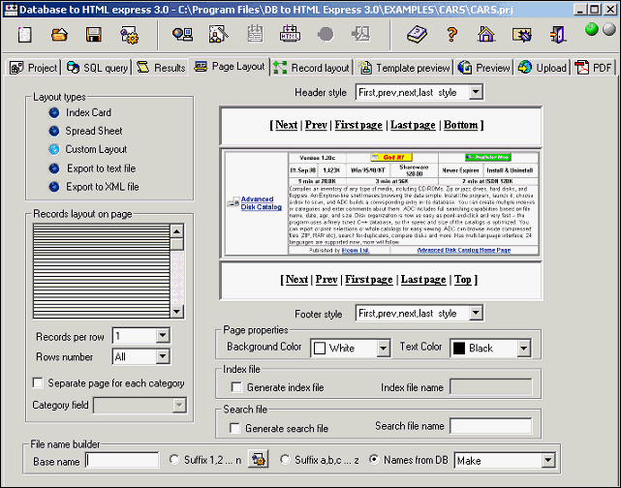Click the grayed calendar sheet toolbar icon
This screenshot has width=621, height=488.
pyautogui.click(x=255, y=34)
